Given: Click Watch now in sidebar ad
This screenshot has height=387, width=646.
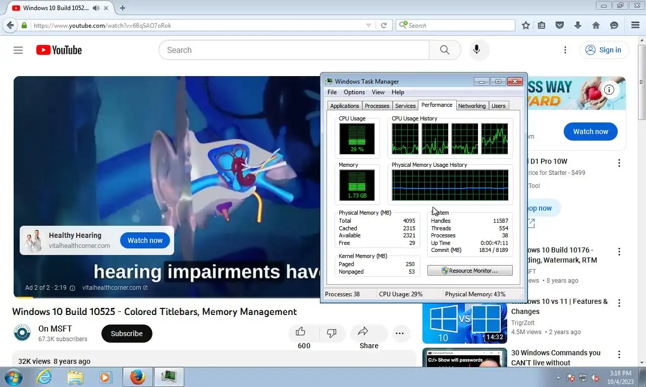Looking at the screenshot, I should point(590,132).
